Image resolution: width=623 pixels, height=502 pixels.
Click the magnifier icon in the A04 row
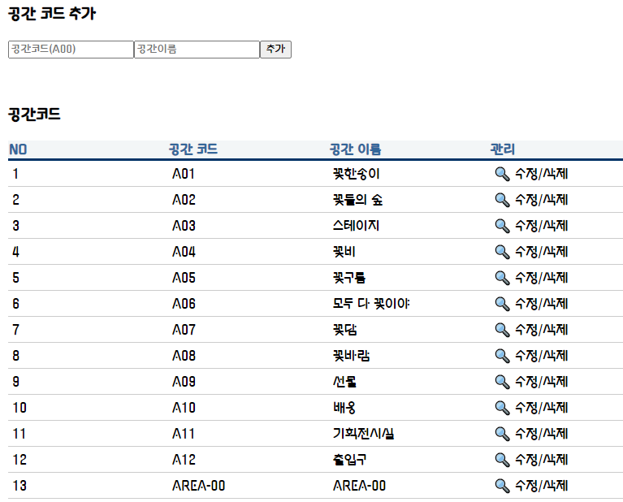coord(502,252)
